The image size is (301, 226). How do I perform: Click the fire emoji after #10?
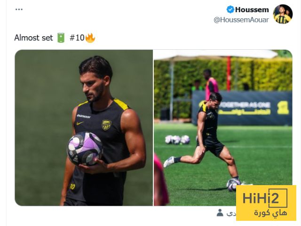(x=90, y=38)
